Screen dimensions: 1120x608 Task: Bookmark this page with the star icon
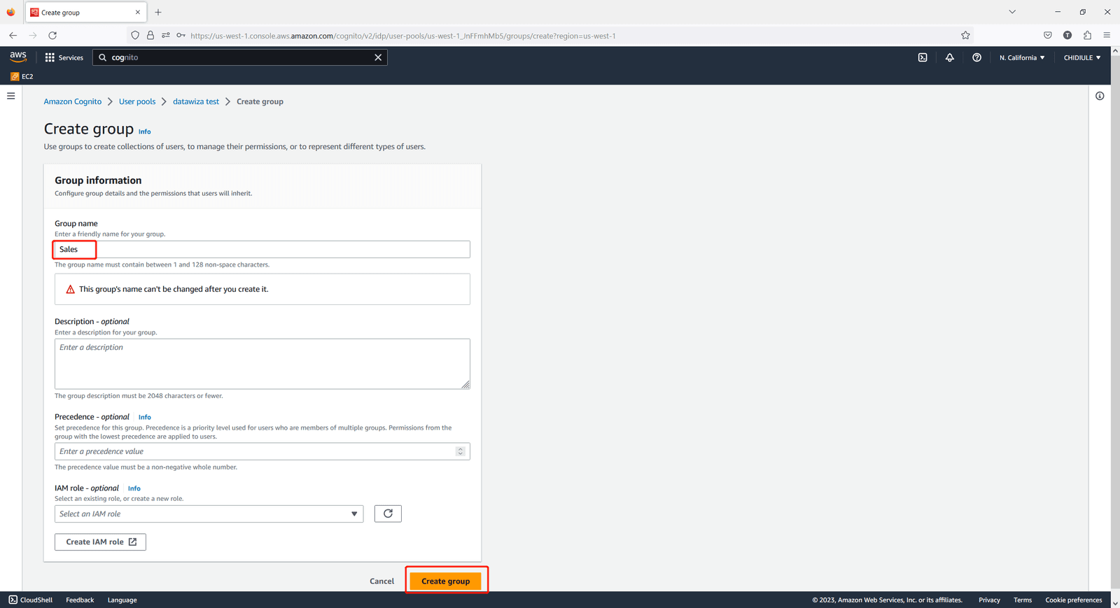click(965, 35)
